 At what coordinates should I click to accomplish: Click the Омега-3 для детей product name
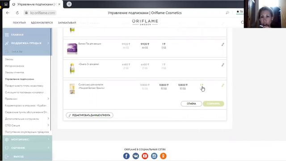point(88,64)
